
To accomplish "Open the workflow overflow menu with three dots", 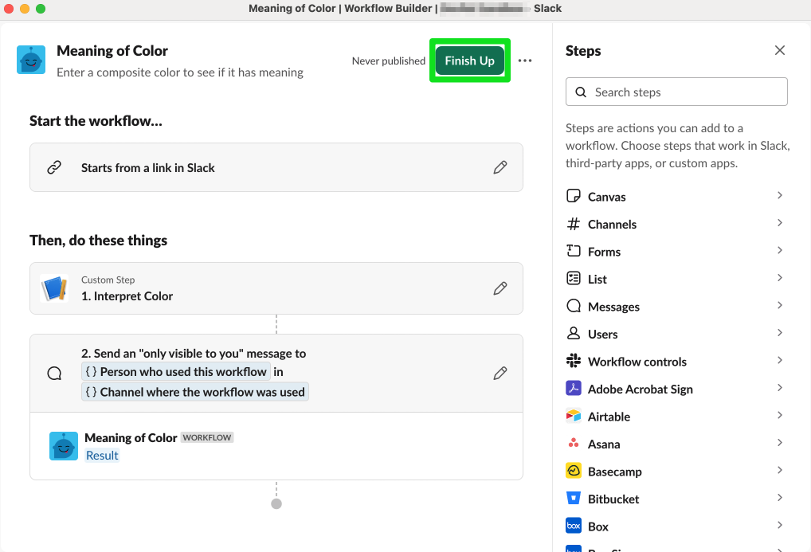I will coord(524,61).
